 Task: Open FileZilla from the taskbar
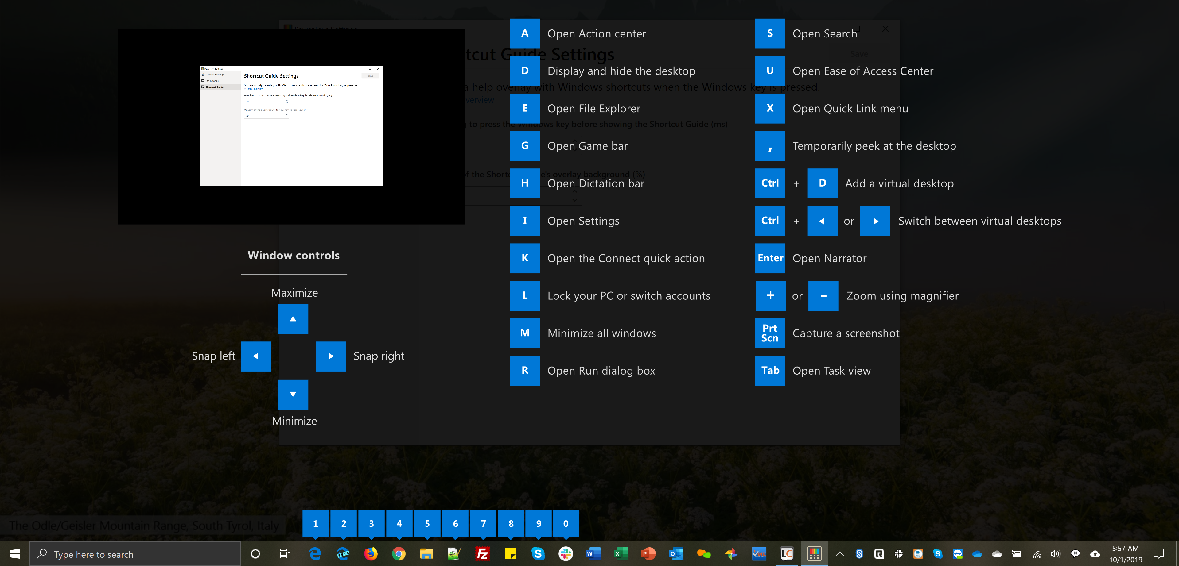pos(482,554)
